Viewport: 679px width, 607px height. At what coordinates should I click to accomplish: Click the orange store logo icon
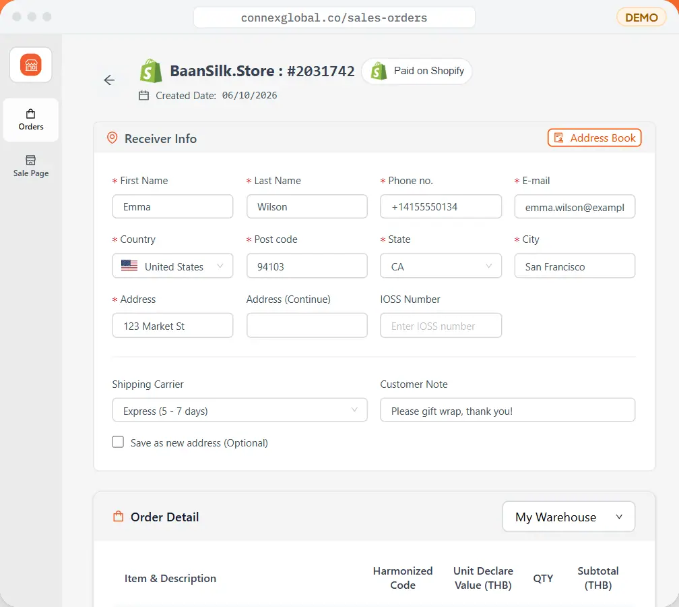click(31, 65)
